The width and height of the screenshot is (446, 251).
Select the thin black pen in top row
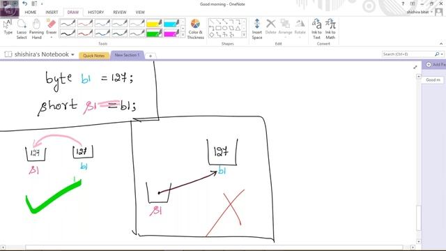tap(68, 23)
